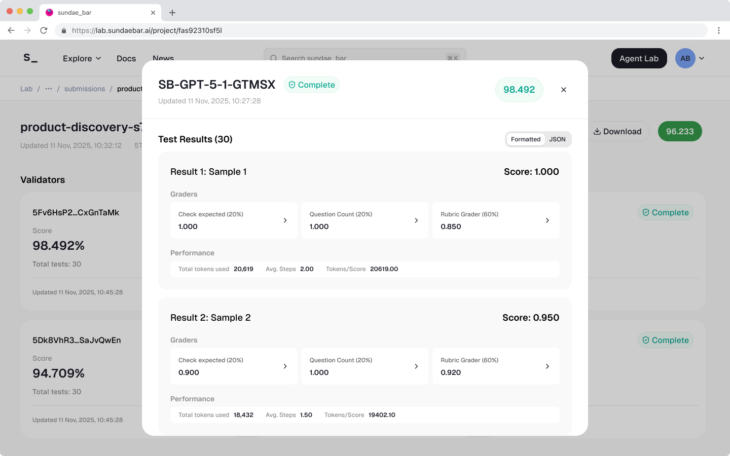Viewport: 730px width, 456px height.
Task: Click the Result 2: Sample 2 heading
Action: pyautogui.click(x=210, y=318)
